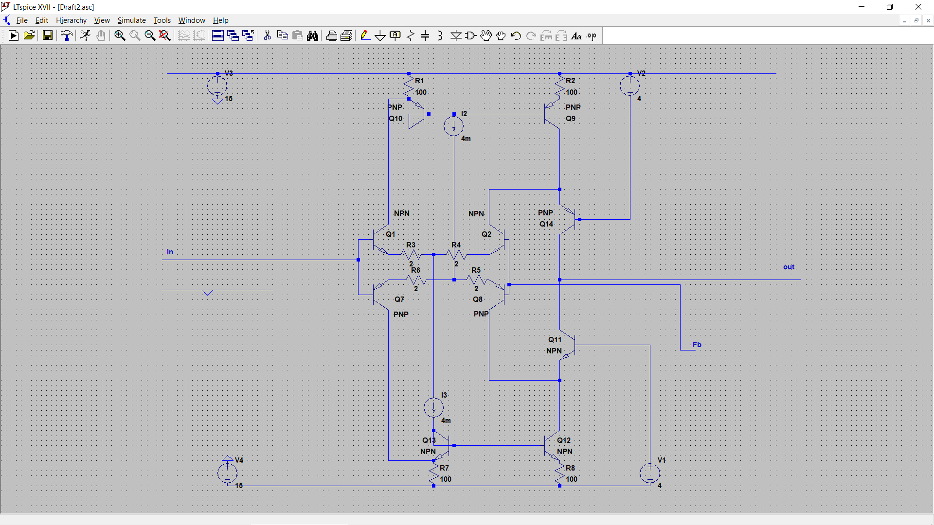Place a capacitor from the toolbar
The width and height of the screenshot is (934, 525).
tap(425, 35)
